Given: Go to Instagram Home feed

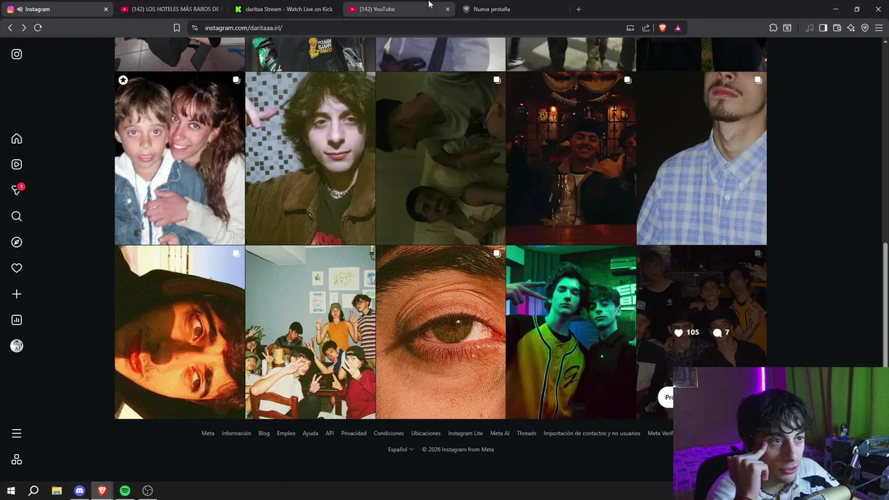Looking at the screenshot, I should pyautogui.click(x=17, y=139).
